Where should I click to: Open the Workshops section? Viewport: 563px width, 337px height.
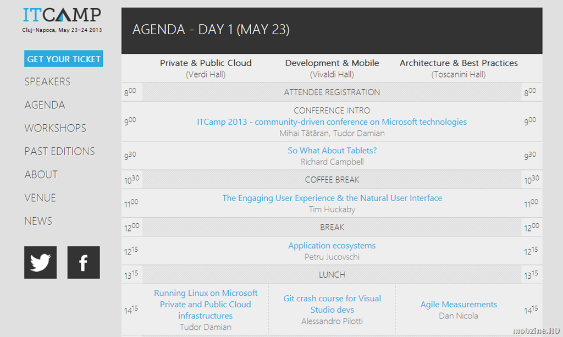(x=56, y=128)
